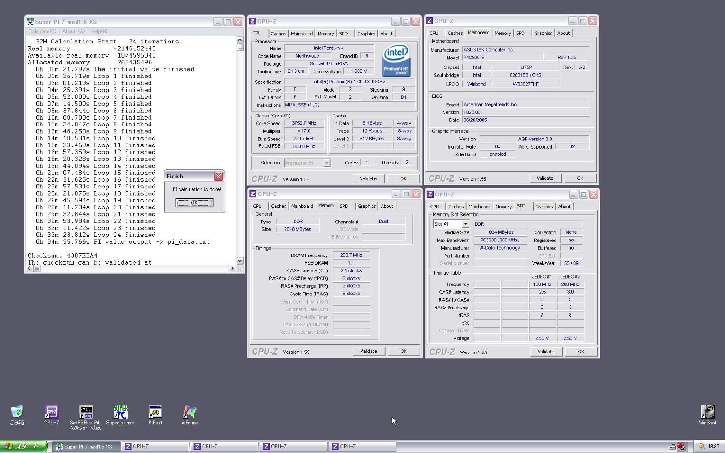Screen dimensions: 725x453
Task: Click Validate in the CPU tab window
Action: pos(368,178)
